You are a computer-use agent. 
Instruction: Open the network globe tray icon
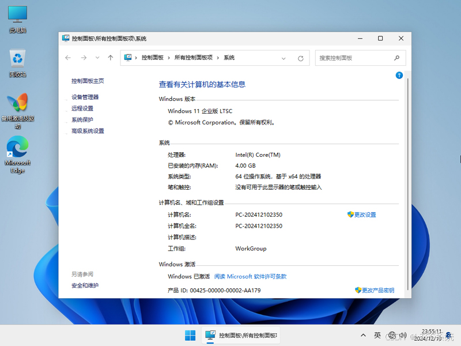(x=392, y=336)
